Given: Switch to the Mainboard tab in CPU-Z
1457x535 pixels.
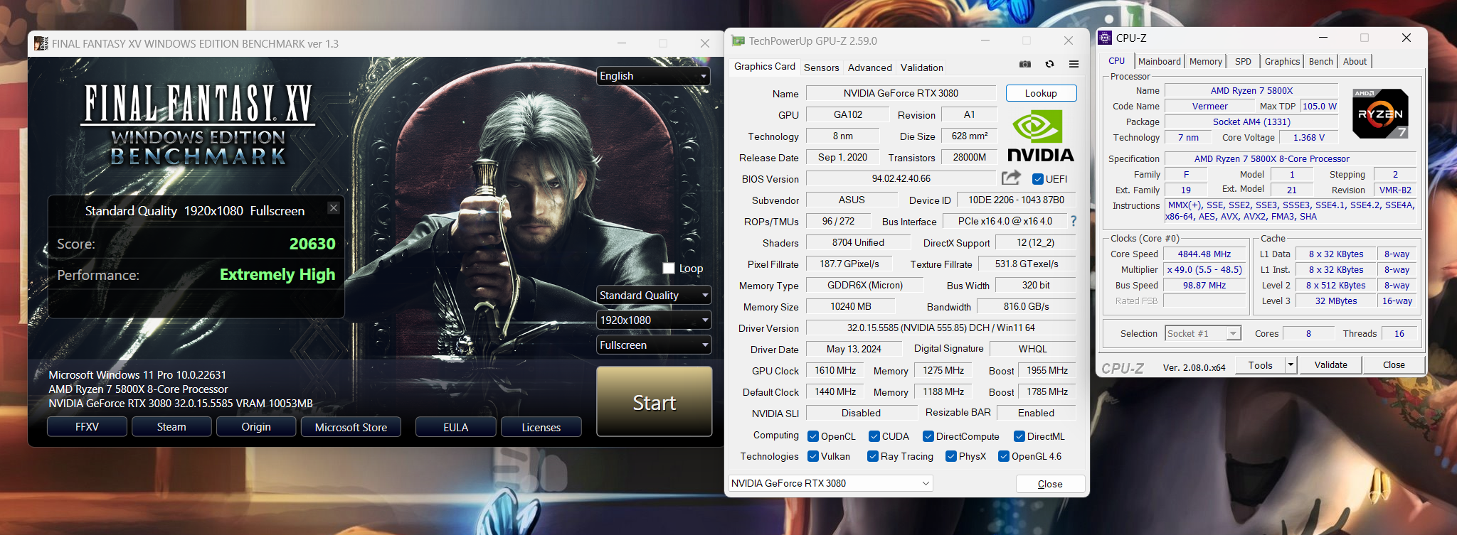Looking at the screenshot, I should click(1159, 62).
